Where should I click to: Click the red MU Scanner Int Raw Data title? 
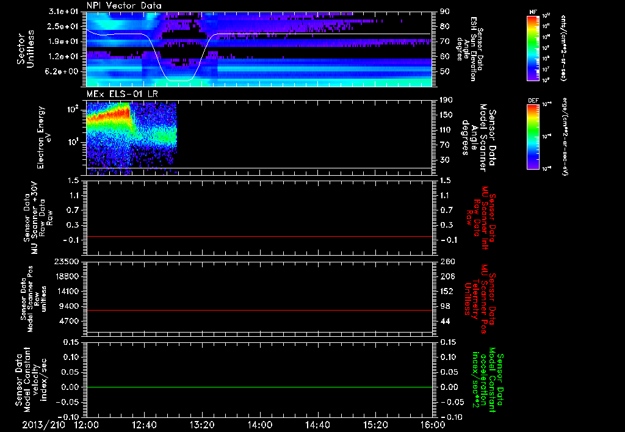point(480,218)
